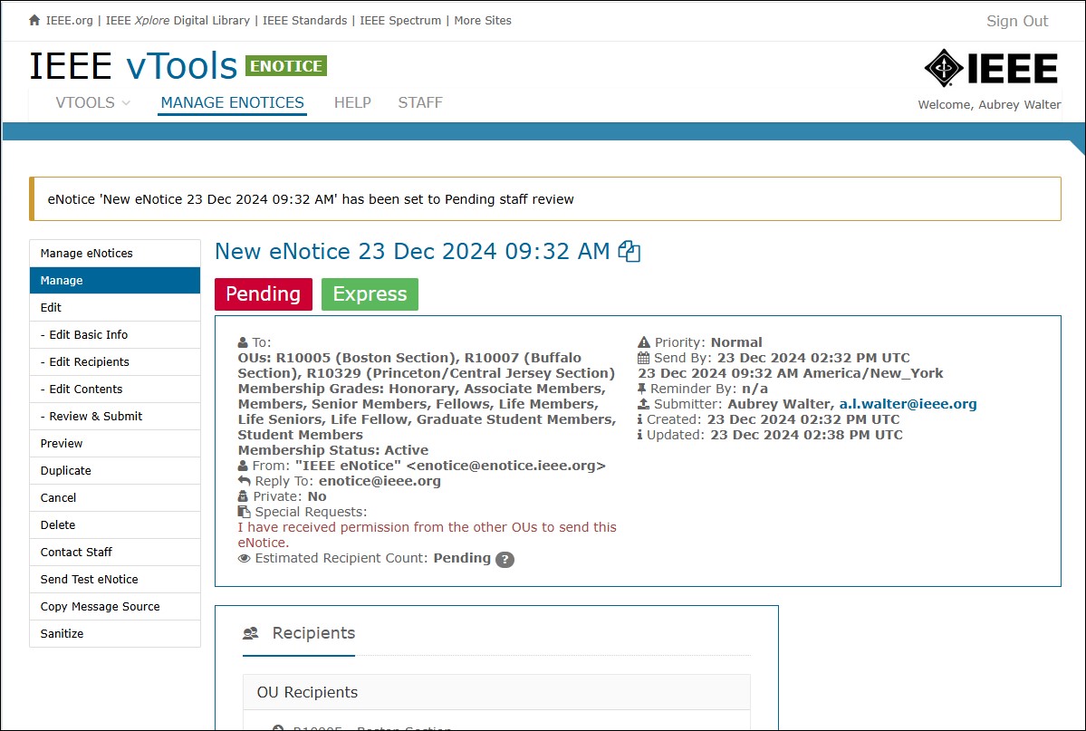Open the IEEE Standards link
Viewport: 1086px width, 731px height.
(304, 21)
